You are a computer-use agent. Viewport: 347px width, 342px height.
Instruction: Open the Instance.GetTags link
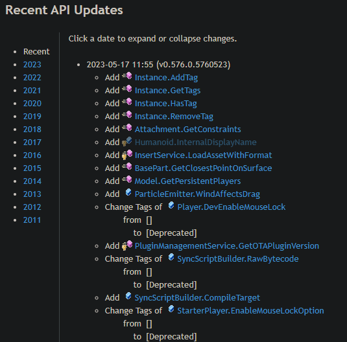(x=167, y=91)
